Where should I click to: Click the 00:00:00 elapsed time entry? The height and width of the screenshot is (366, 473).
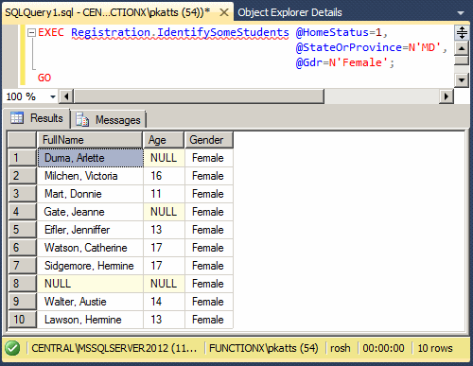(x=383, y=348)
